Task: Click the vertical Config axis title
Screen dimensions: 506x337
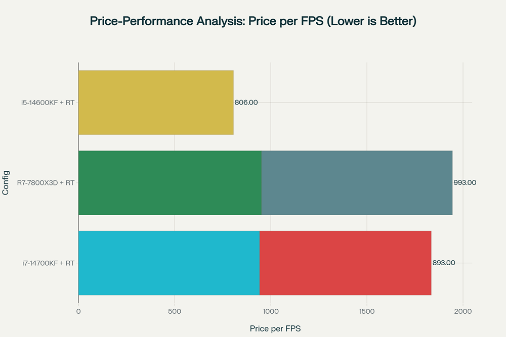Action: point(6,183)
